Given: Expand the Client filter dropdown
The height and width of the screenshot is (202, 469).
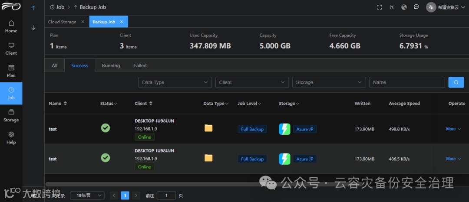Looking at the screenshot, I should pyautogui.click(x=252, y=82).
